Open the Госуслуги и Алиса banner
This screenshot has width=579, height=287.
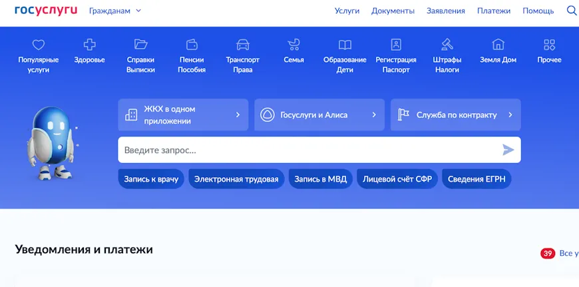point(319,115)
